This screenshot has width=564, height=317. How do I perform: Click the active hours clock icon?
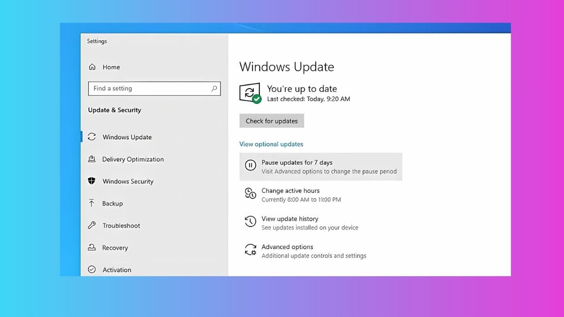[251, 193]
